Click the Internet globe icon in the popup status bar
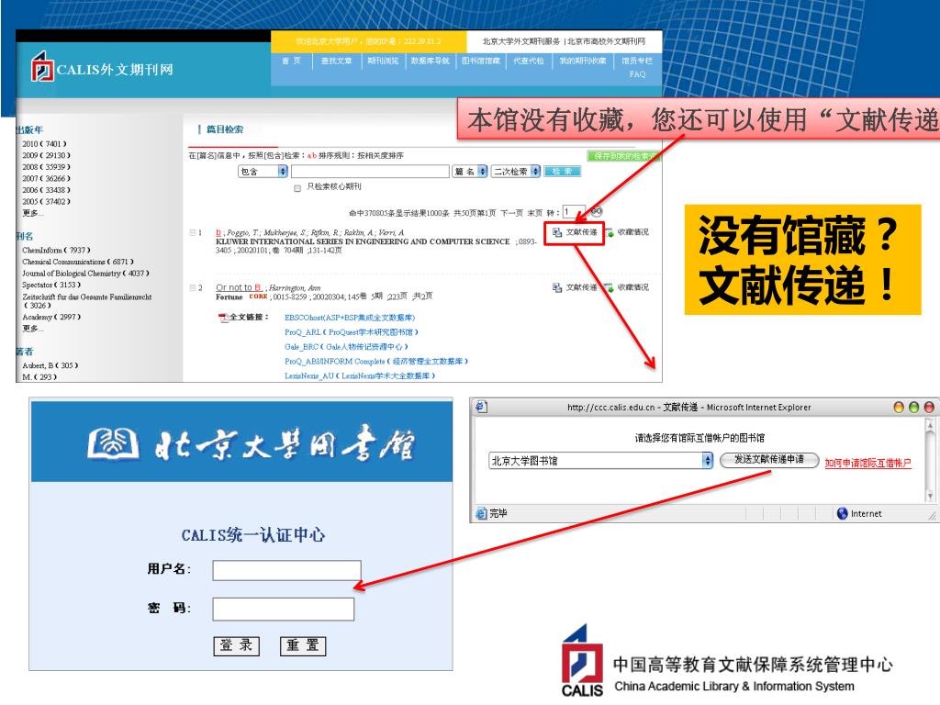This screenshot has width=940, height=705. point(843,514)
